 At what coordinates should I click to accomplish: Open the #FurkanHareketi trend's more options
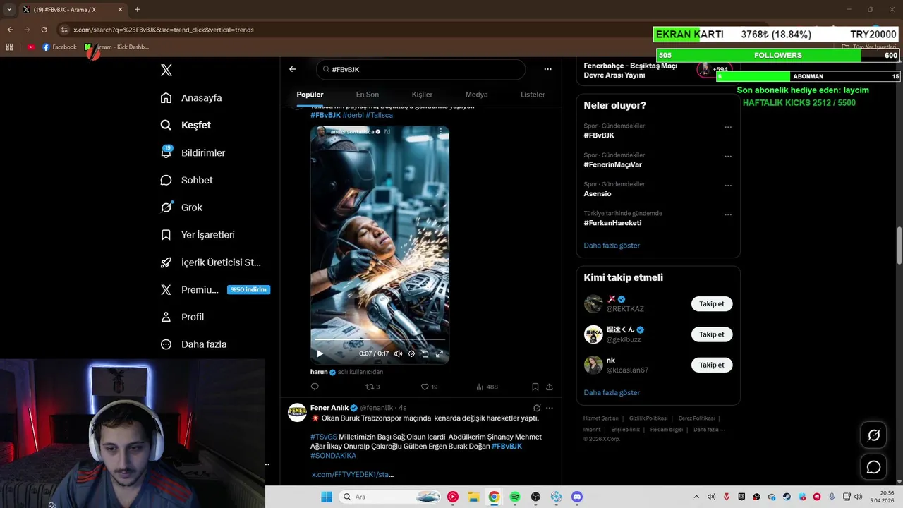point(728,214)
